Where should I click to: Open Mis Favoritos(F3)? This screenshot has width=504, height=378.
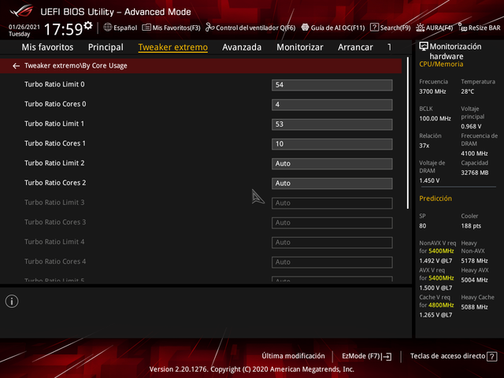171,28
